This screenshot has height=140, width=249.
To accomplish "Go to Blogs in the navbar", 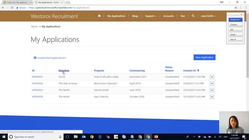I will [135, 16].
